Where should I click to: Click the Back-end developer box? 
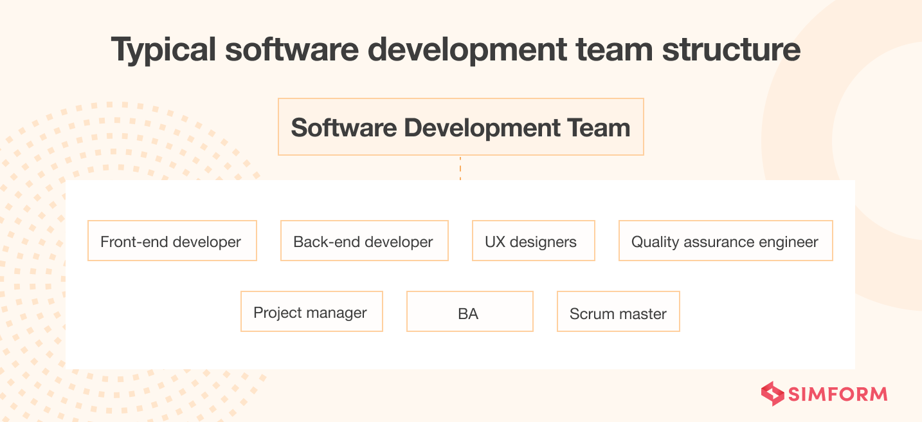pyautogui.click(x=364, y=241)
